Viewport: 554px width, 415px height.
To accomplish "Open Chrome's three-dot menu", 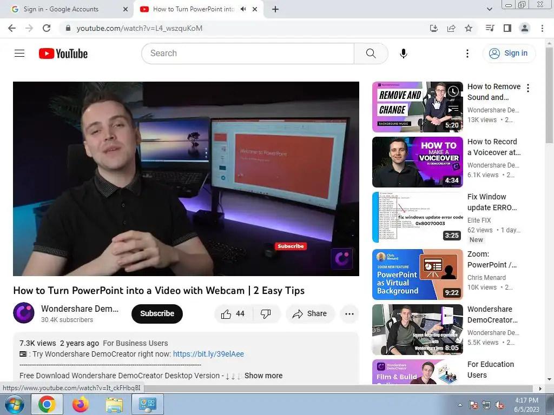I will coord(542,28).
